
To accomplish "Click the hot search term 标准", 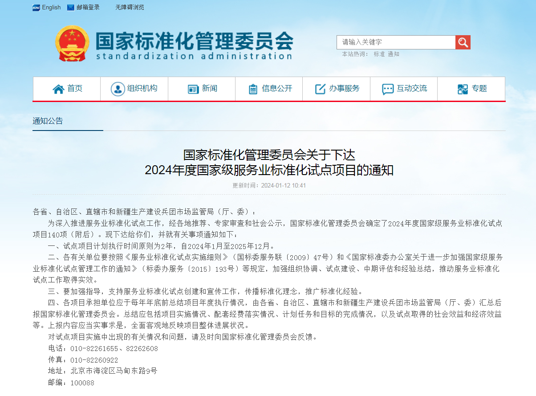I will coord(379,54).
